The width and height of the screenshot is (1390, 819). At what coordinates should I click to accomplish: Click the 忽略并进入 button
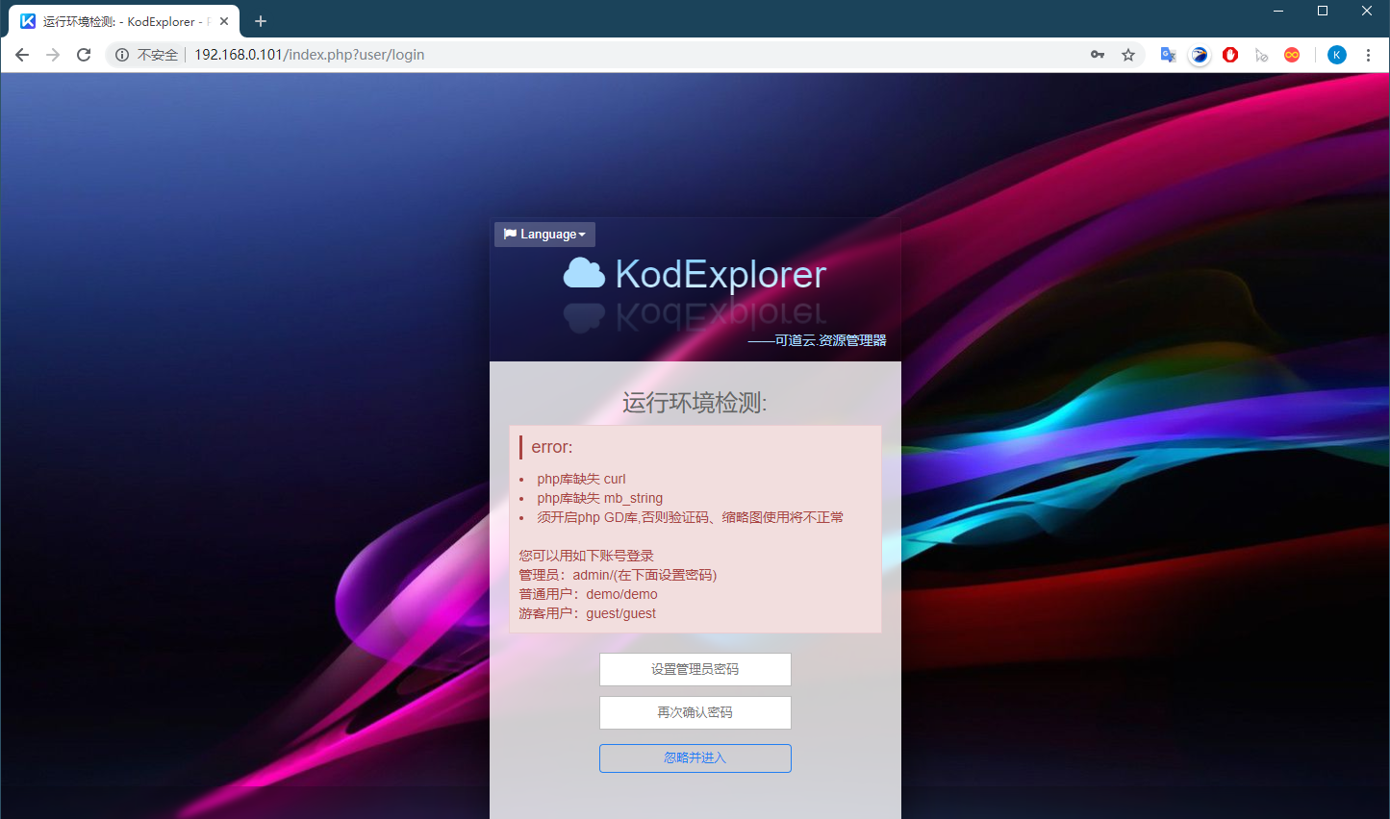click(695, 758)
